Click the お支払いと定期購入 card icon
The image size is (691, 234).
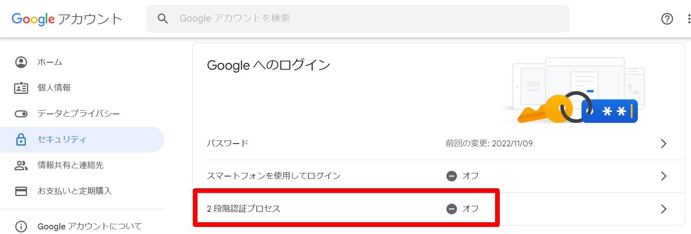click(x=21, y=191)
